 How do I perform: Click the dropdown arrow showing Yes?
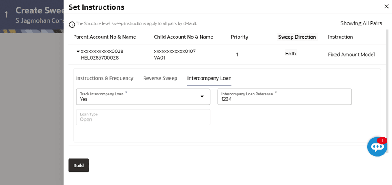pos(202,97)
